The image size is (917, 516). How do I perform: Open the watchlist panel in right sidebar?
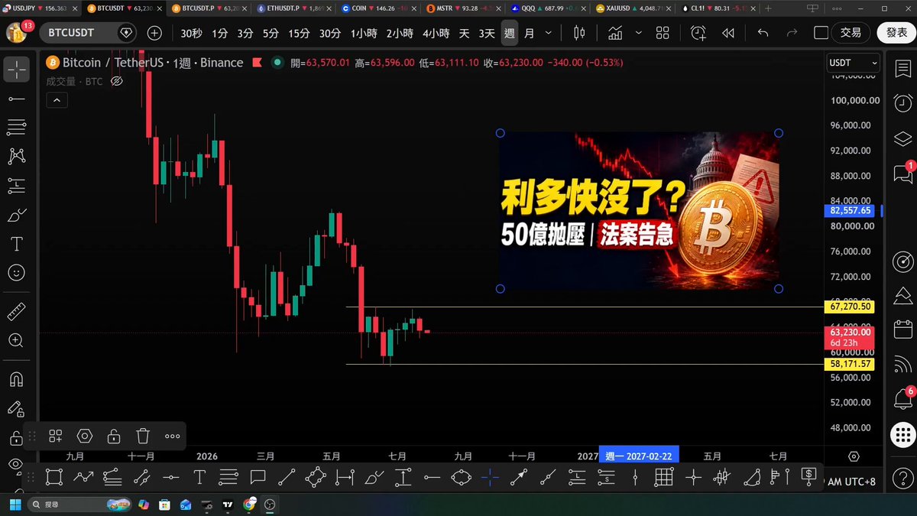pyautogui.click(x=902, y=69)
